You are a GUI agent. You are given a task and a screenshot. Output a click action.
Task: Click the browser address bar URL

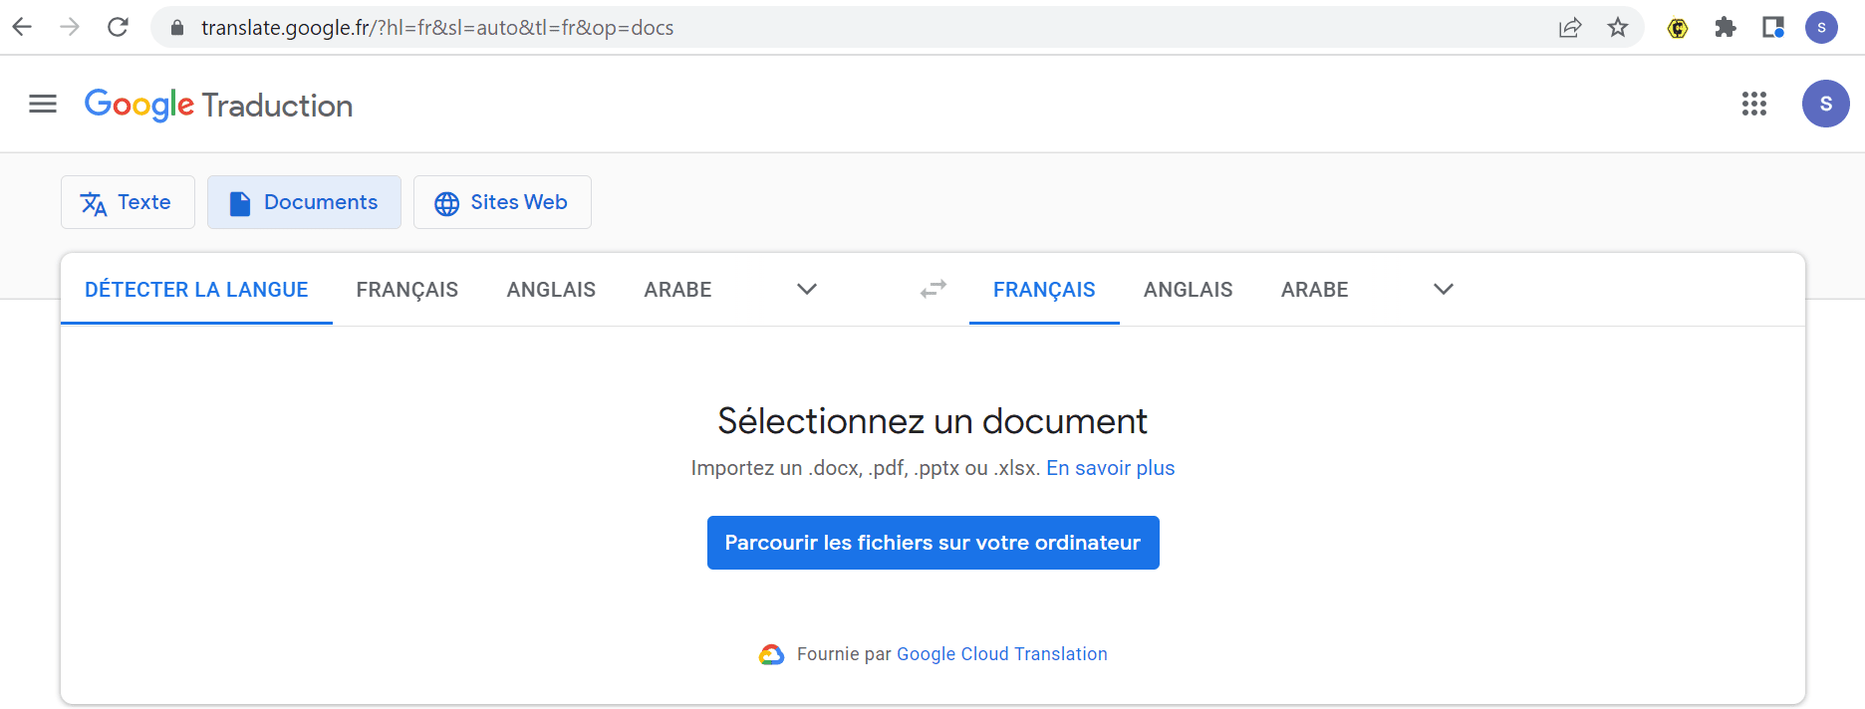pyautogui.click(x=437, y=28)
